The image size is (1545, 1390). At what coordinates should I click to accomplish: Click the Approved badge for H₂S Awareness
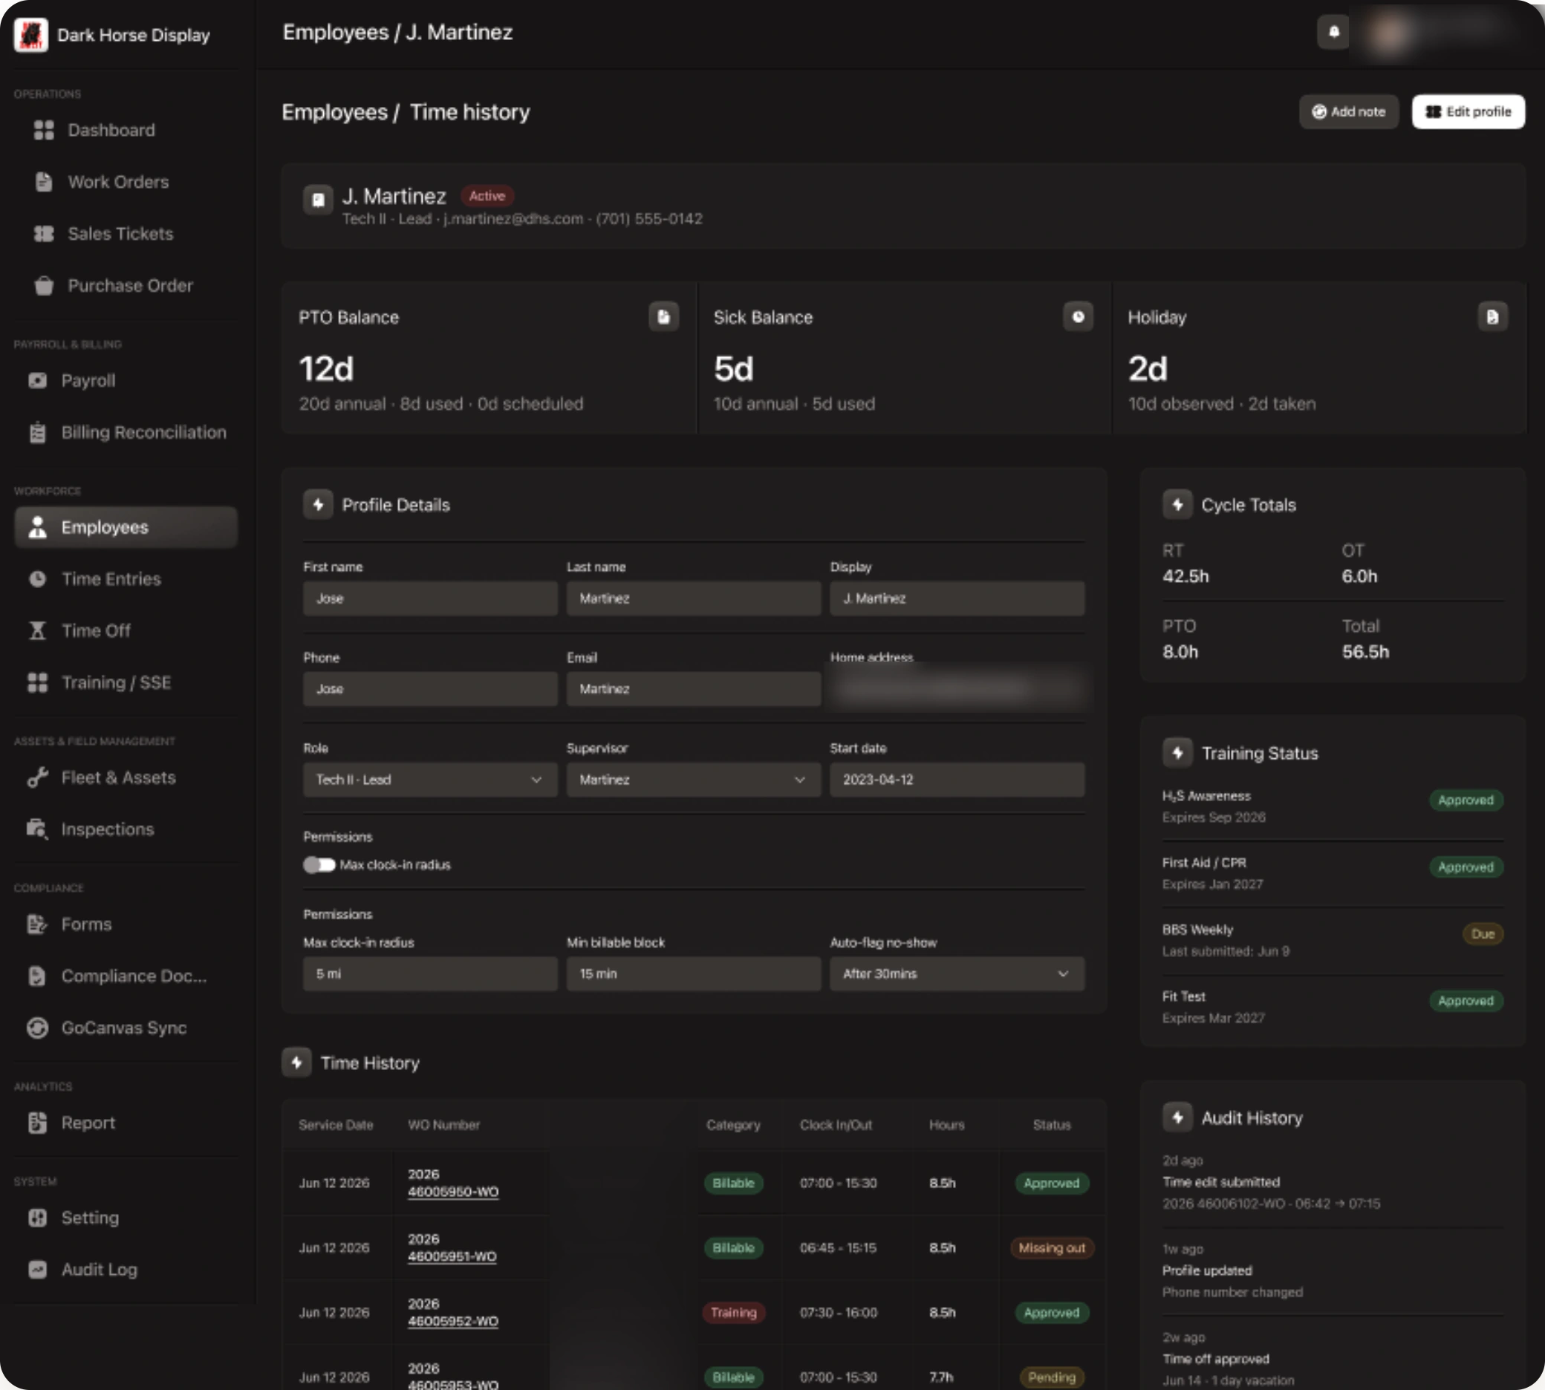(1466, 800)
